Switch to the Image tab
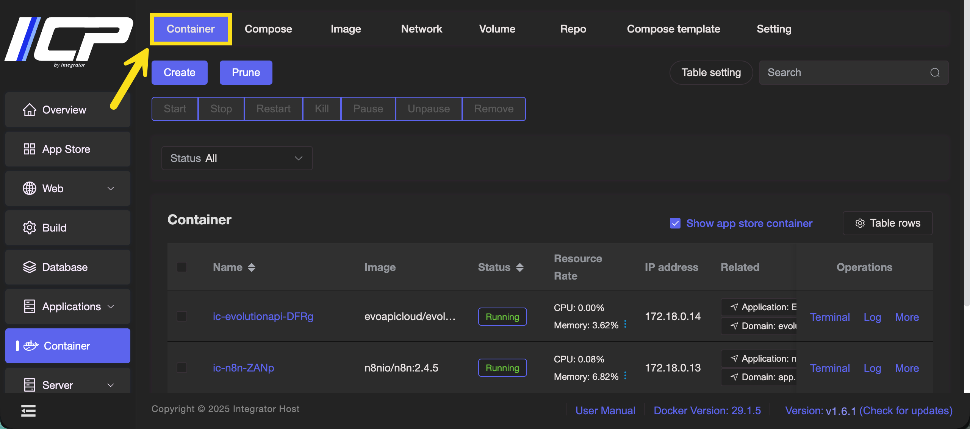 346,29
